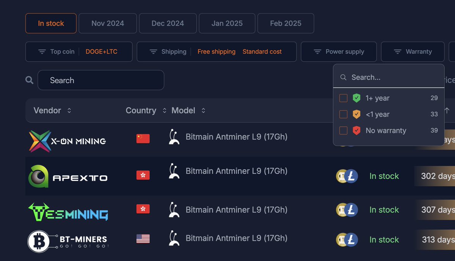The height and width of the screenshot is (261, 455).
Task: Open Antminer L9 model in X-ON Mining row
Action: pyautogui.click(x=236, y=137)
